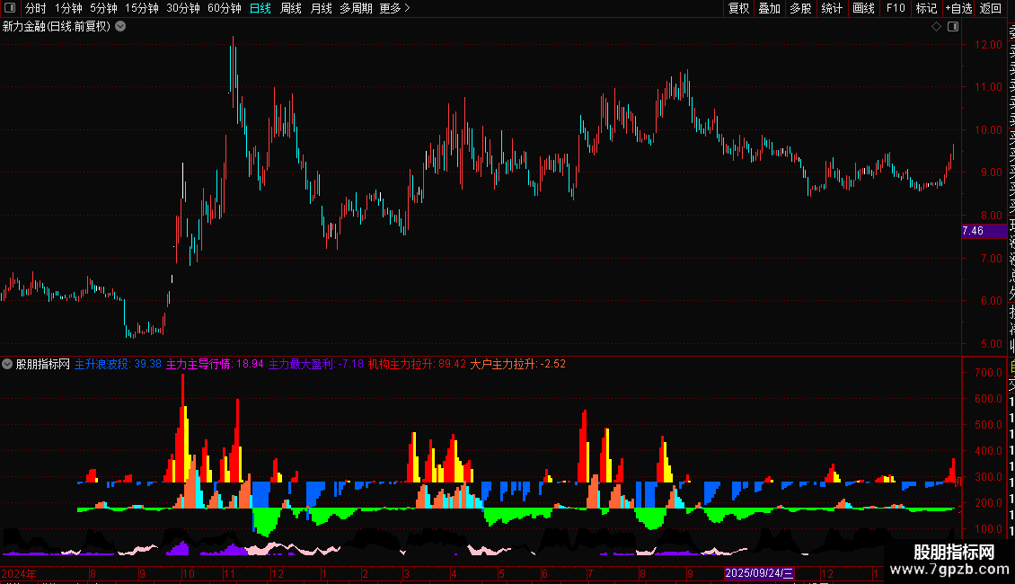Viewport: 1015px width, 584px height.
Task: Expand the 股朋指标网 indicator menu arrow
Action: click(x=7, y=364)
